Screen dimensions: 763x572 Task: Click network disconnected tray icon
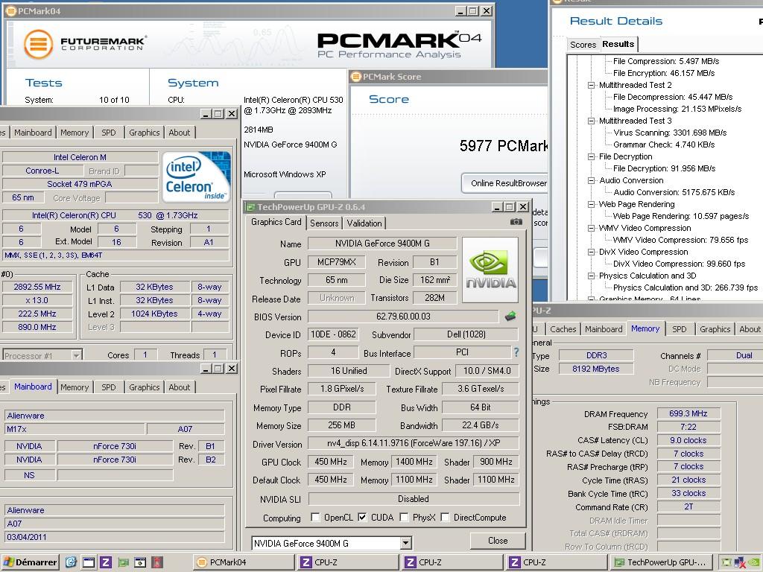740,563
